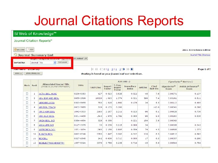The image size is (218, 163).
Task: Mark checkbox for ADV EXP MED BIOL
Action: pyautogui.click(x=27, y=98)
